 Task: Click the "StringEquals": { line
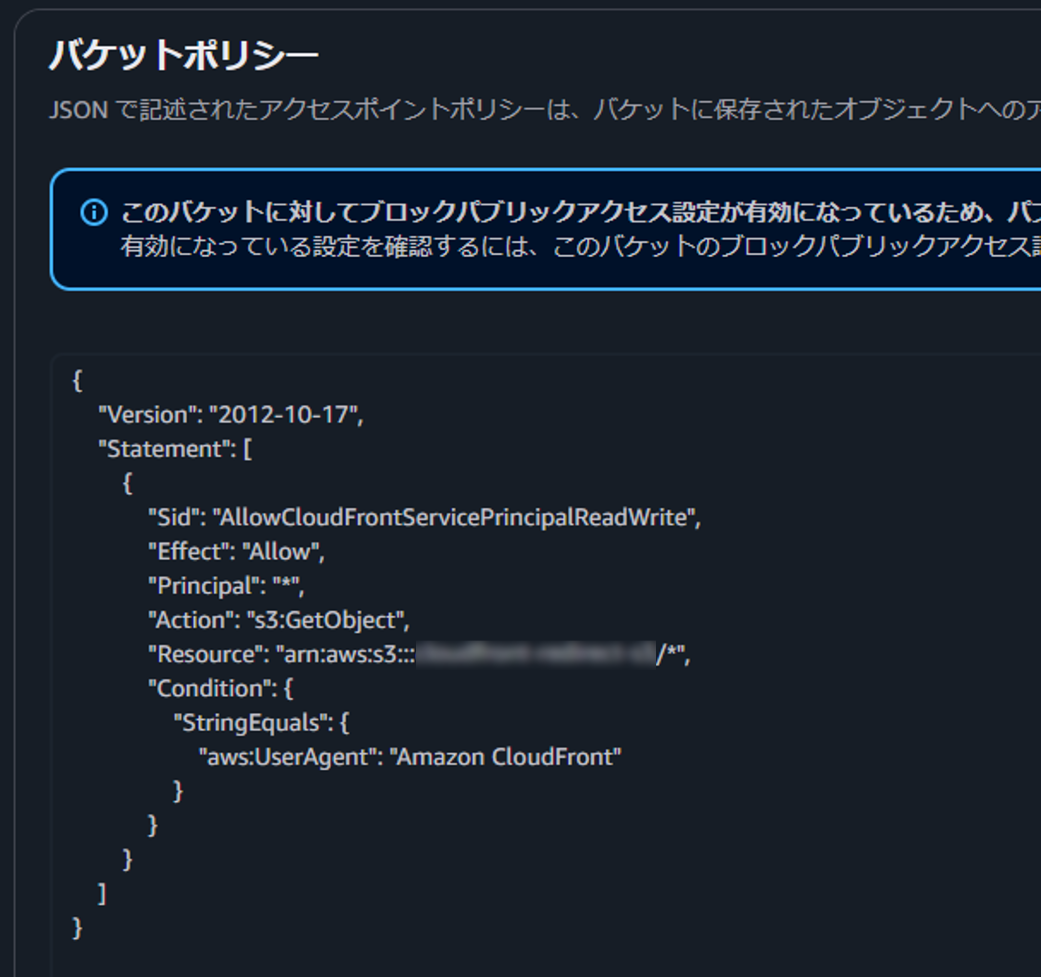pos(261,723)
